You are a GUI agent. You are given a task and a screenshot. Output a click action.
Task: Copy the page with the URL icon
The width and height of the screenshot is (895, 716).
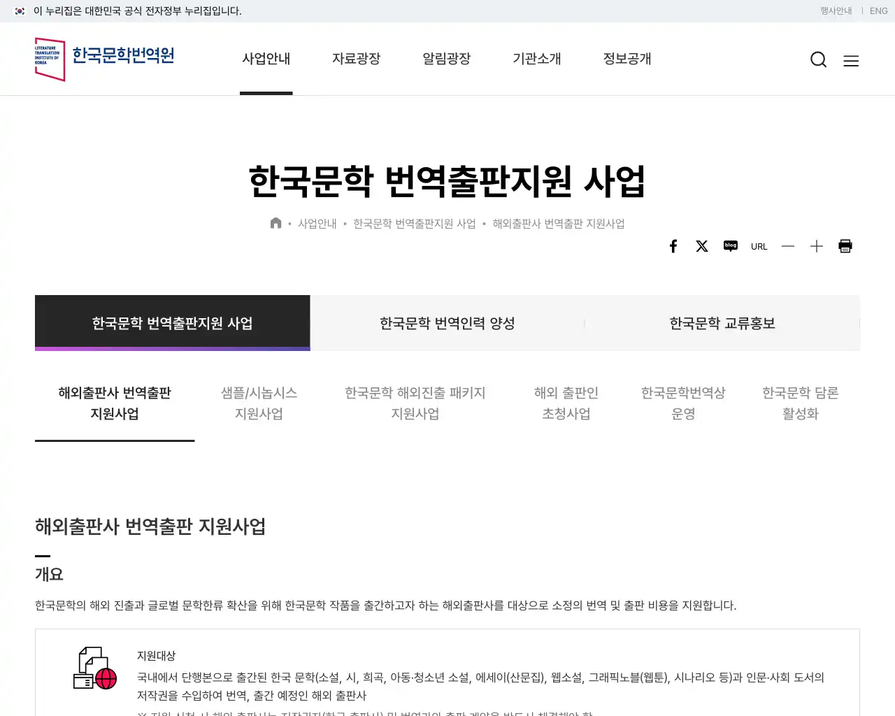(759, 245)
